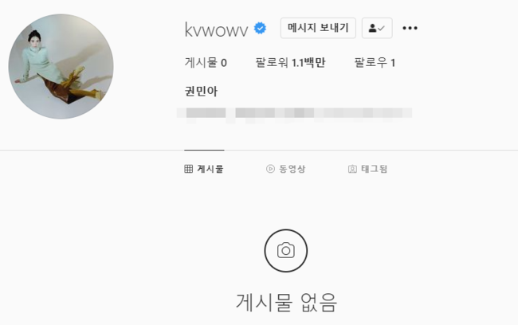Click the blurred bio text line
This screenshot has width=518, height=325.
294,114
